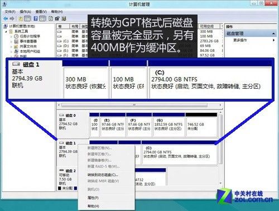Click the 2783.26 GB free space cell
The width and height of the screenshot is (279, 211).
(x=209, y=41)
